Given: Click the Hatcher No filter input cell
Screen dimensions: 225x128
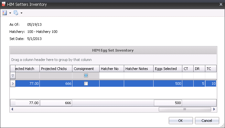Looking at the screenshot, I should coord(112,75).
